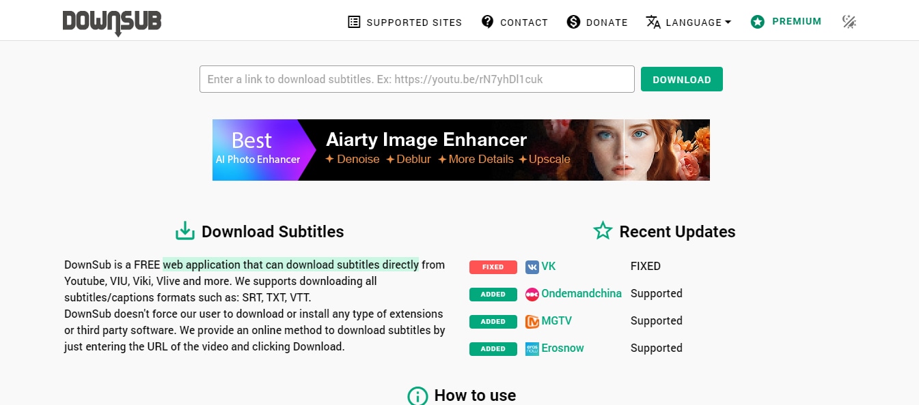Click the Supported Sites list icon

coord(354,22)
